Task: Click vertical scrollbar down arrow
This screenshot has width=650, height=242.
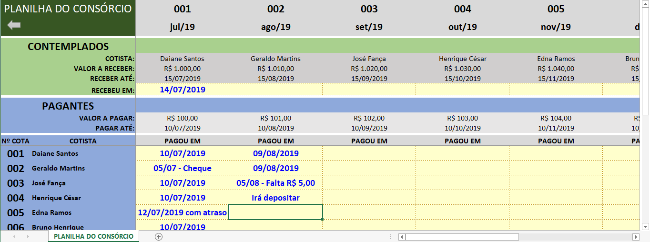Action: pyautogui.click(x=645, y=226)
